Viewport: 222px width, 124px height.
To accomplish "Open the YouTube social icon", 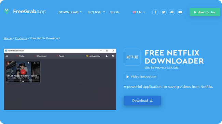I will 180,12.
